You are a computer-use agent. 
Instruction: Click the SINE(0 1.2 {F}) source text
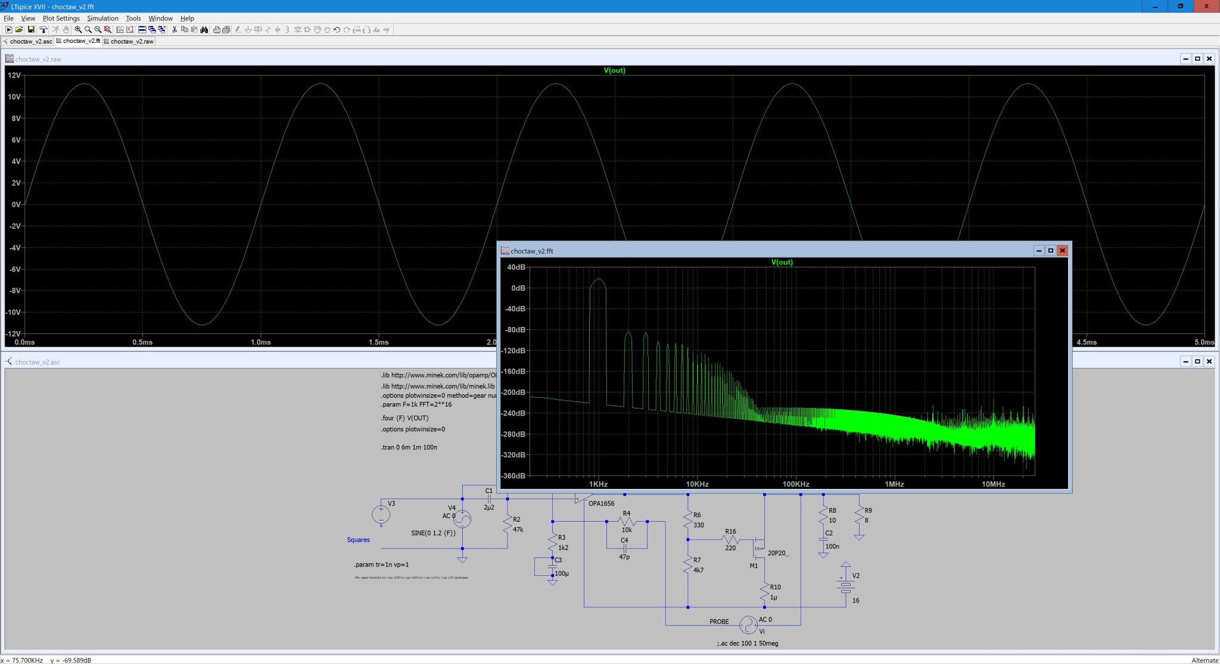[x=433, y=533]
